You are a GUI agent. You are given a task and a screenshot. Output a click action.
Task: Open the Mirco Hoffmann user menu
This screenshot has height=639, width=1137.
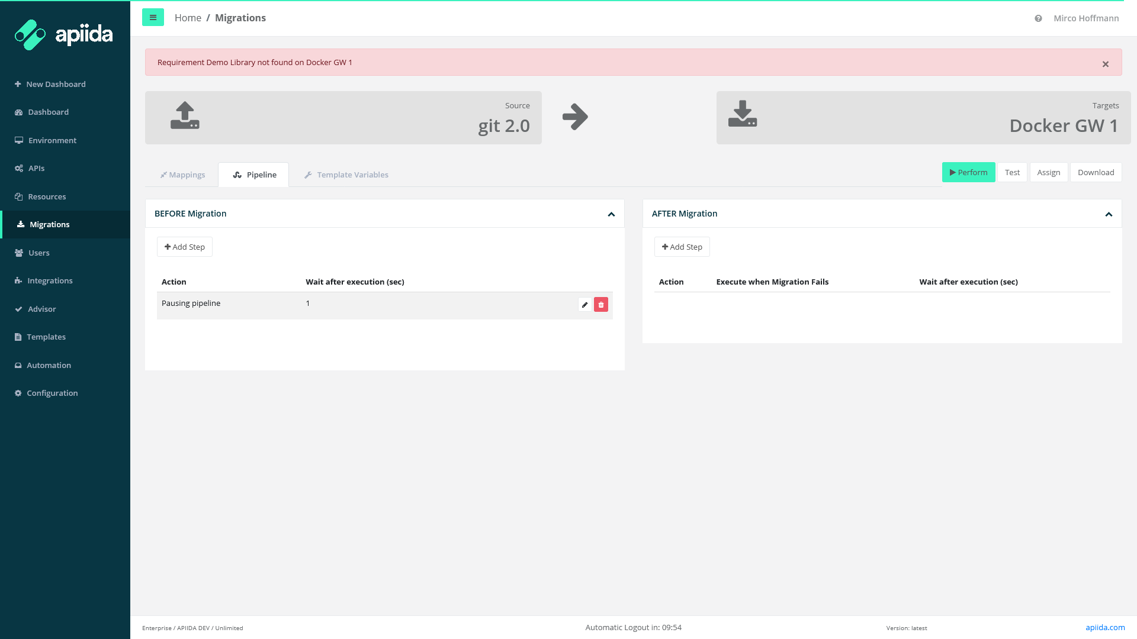pos(1086,18)
